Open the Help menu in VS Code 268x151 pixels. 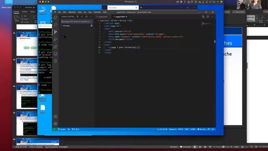(105, 12)
